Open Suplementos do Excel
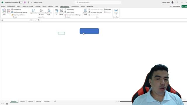The height and width of the screenshot is (105, 187). coord(41,12)
